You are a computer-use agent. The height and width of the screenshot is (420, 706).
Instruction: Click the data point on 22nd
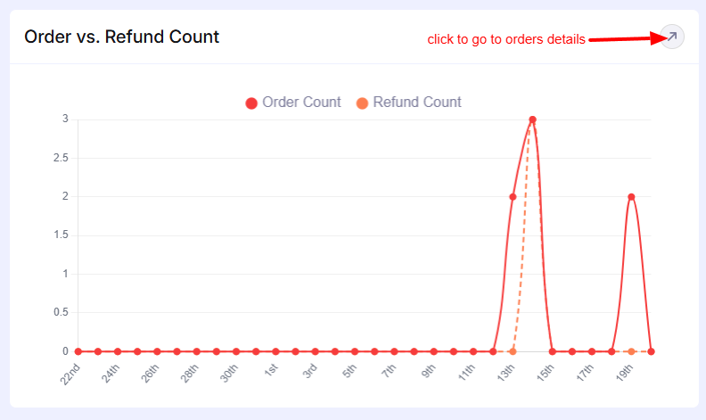tap(78, 351)
